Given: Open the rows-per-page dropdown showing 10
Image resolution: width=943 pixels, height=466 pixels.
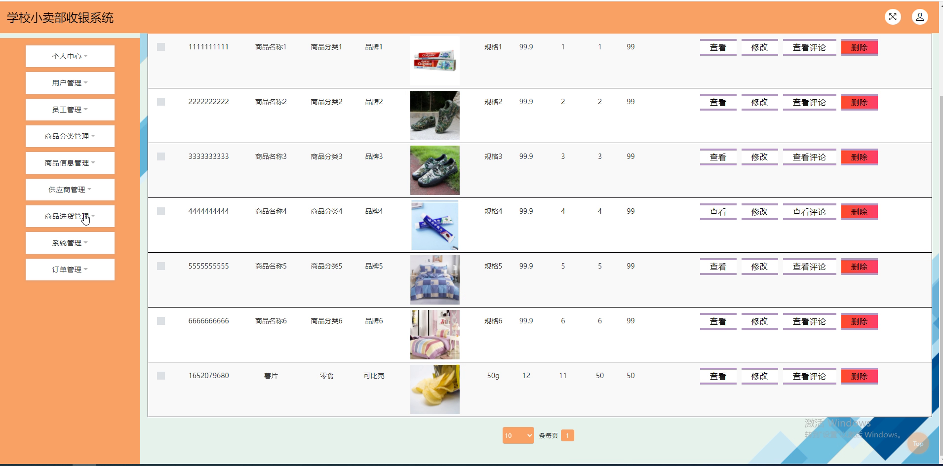Looking at the screenshot, I should 518,435.
